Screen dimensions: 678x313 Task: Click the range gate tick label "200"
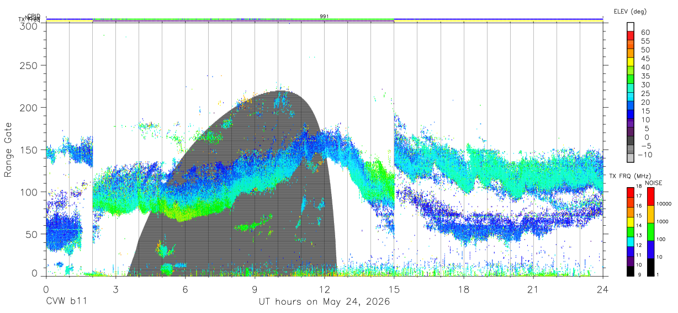(x=29, y=108)
